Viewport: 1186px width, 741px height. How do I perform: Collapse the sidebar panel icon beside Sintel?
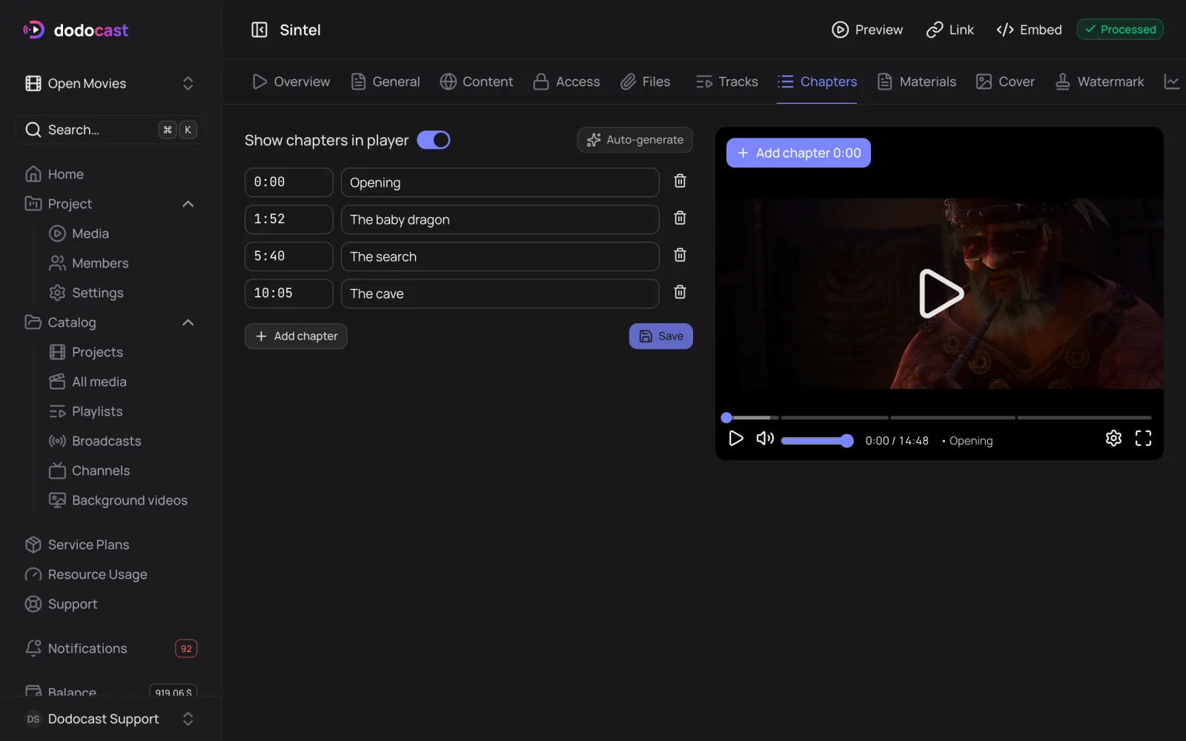tap(259, 30)
